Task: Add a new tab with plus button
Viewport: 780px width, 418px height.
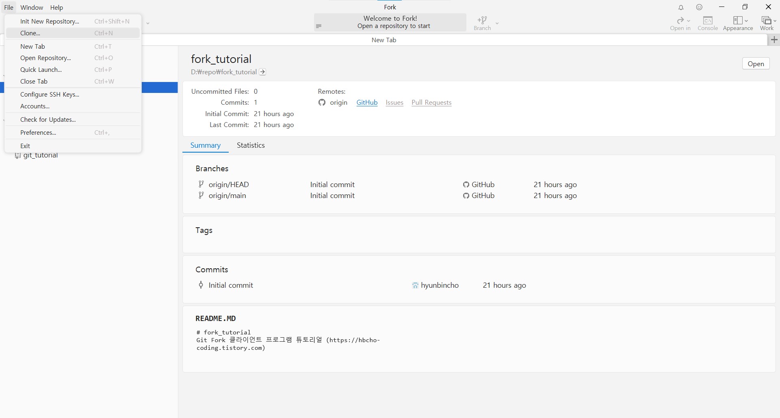Action: click(774, 39)
